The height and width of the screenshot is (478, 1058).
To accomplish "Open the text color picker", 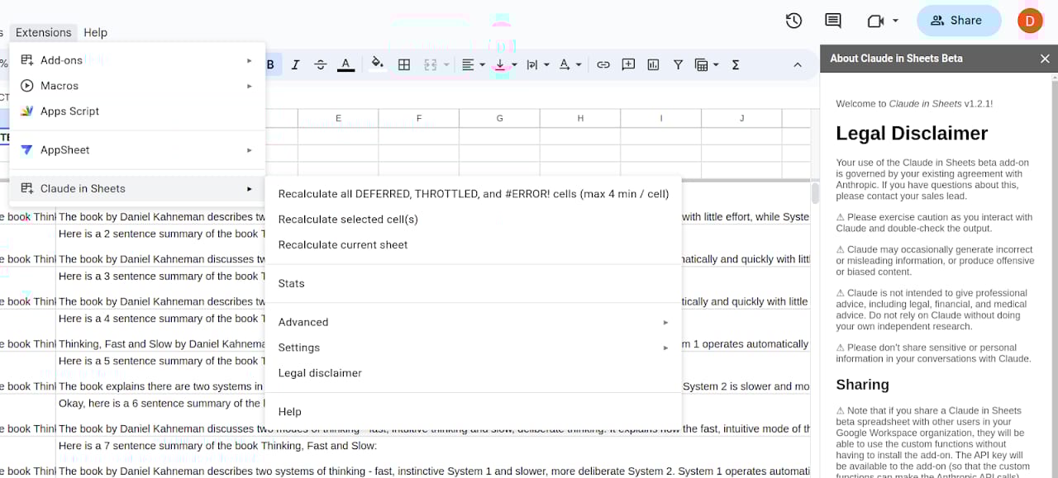I will pyautogui.click(x=346, y=64).
